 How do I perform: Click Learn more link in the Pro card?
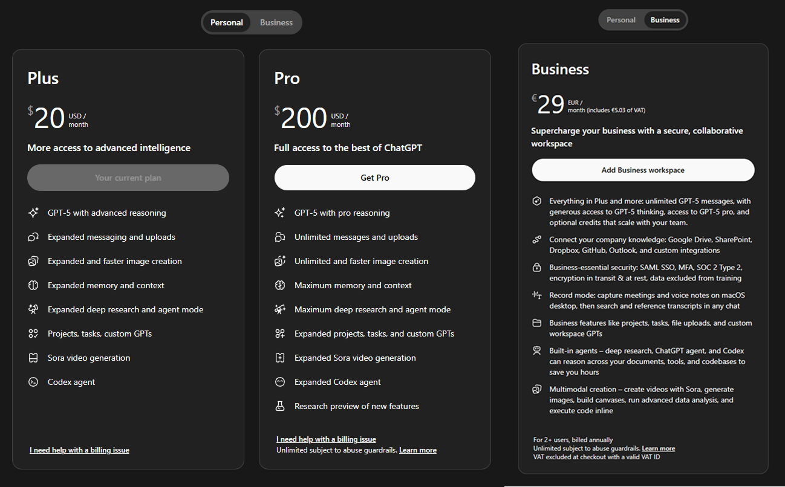click(x=418, y=450)
